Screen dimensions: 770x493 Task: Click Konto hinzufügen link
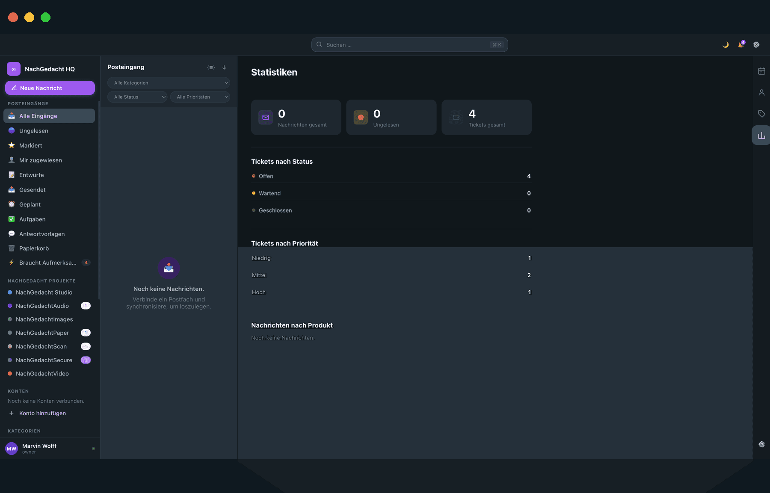(42, 413)
